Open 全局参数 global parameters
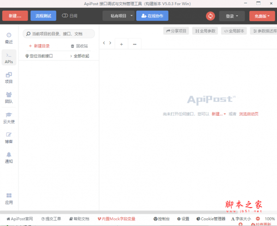 pyautogui.click(x=205, y=31)
